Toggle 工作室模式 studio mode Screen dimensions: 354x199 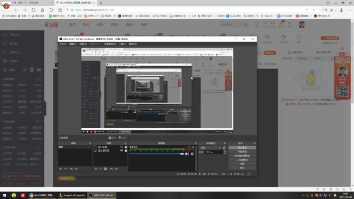click(x=242, y=160)
